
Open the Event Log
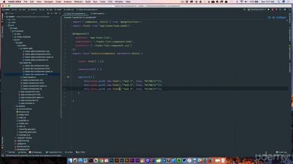[x=282, y=152]
